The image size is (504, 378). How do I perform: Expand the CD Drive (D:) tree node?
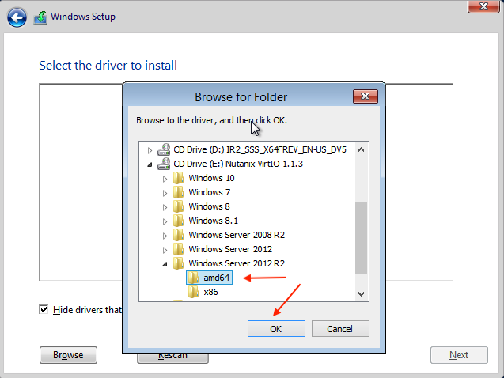pyautogui.click(x=150, y=150)
